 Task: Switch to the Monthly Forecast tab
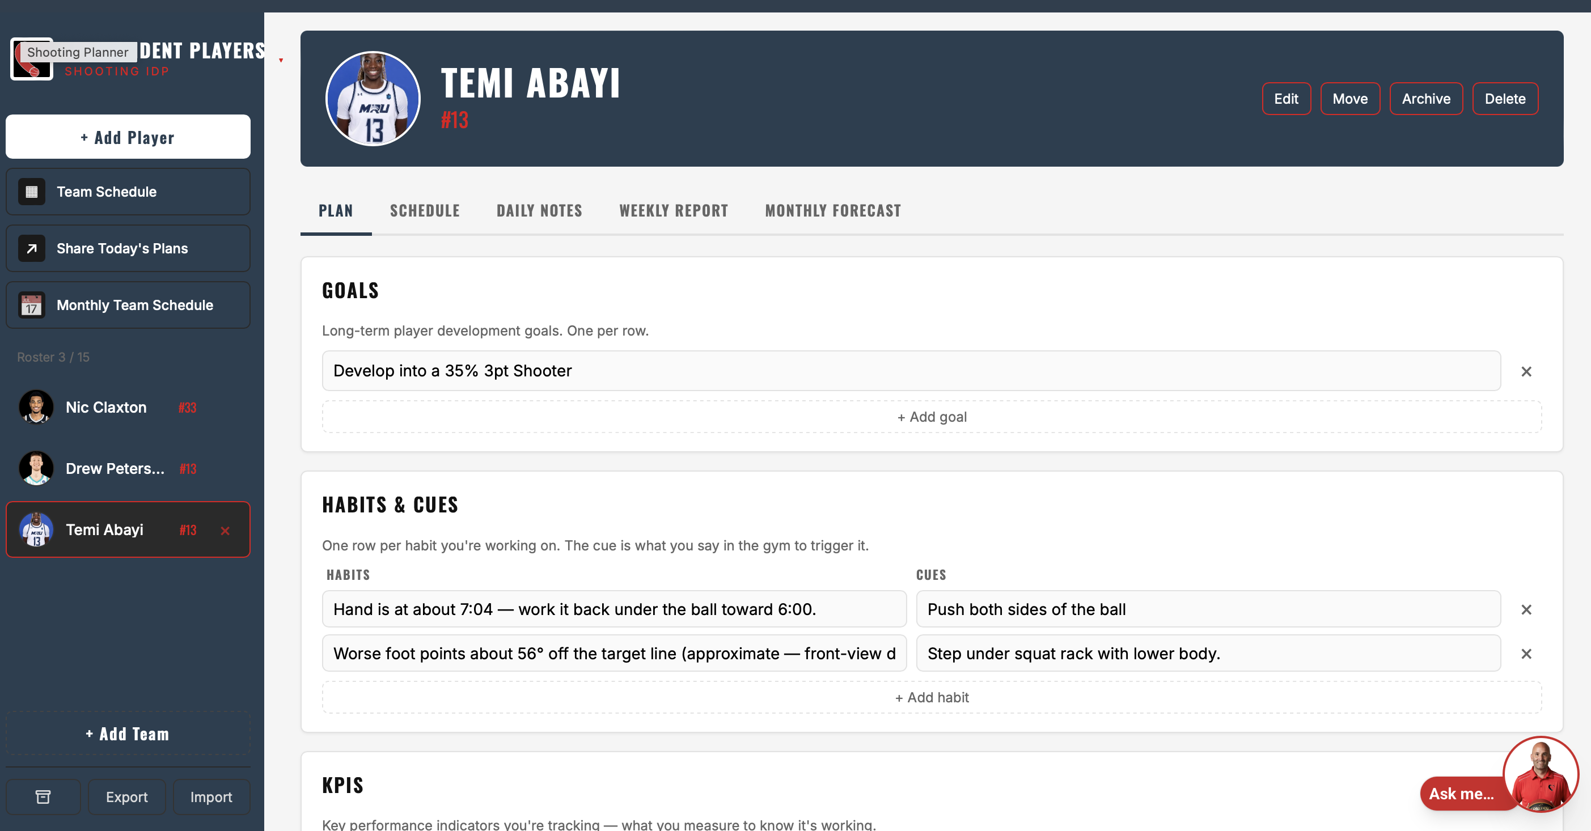833,211
